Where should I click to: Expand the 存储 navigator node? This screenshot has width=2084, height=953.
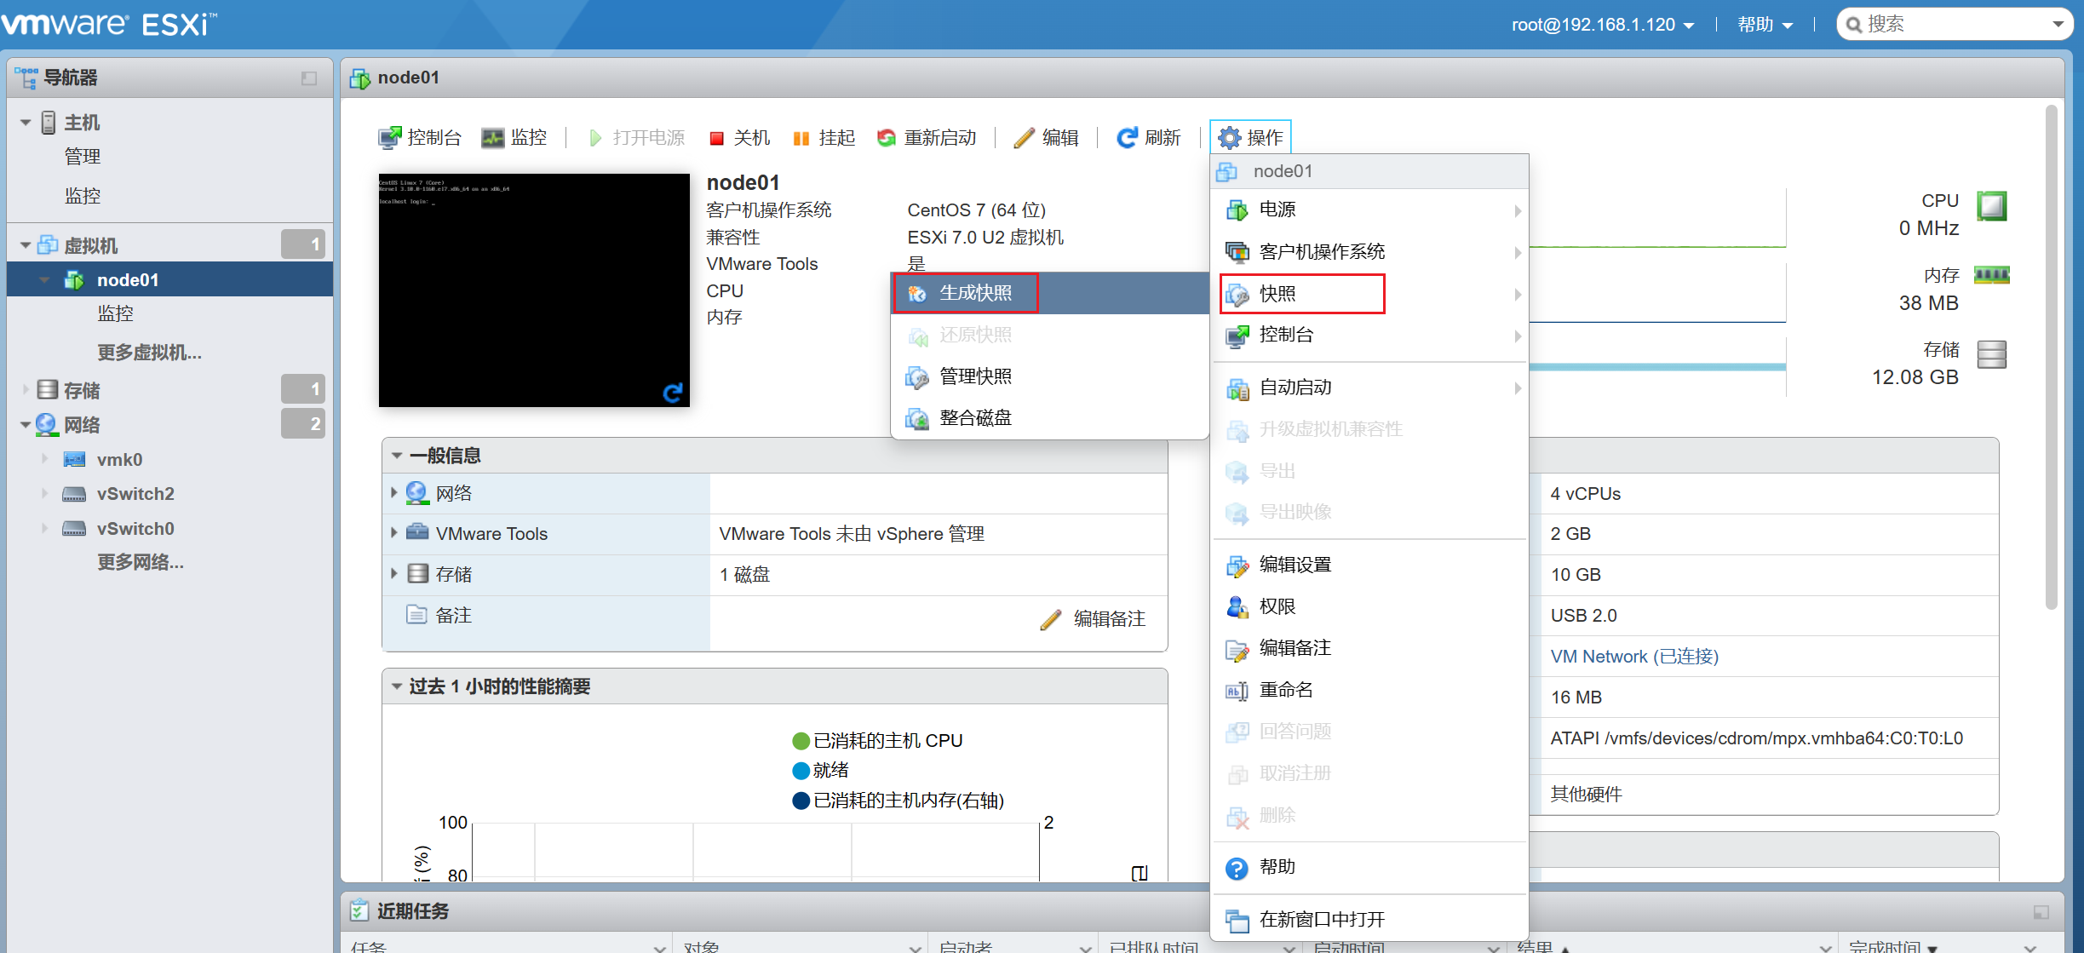(26, 390)
